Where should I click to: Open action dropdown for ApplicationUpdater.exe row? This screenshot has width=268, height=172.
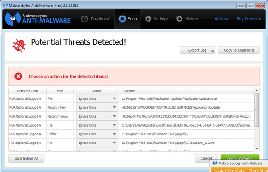click(x=97, y=99)
